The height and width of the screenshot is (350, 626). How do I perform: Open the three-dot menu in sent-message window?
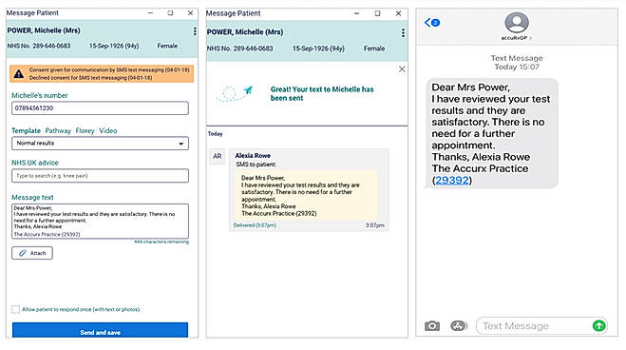pos(403,32)
